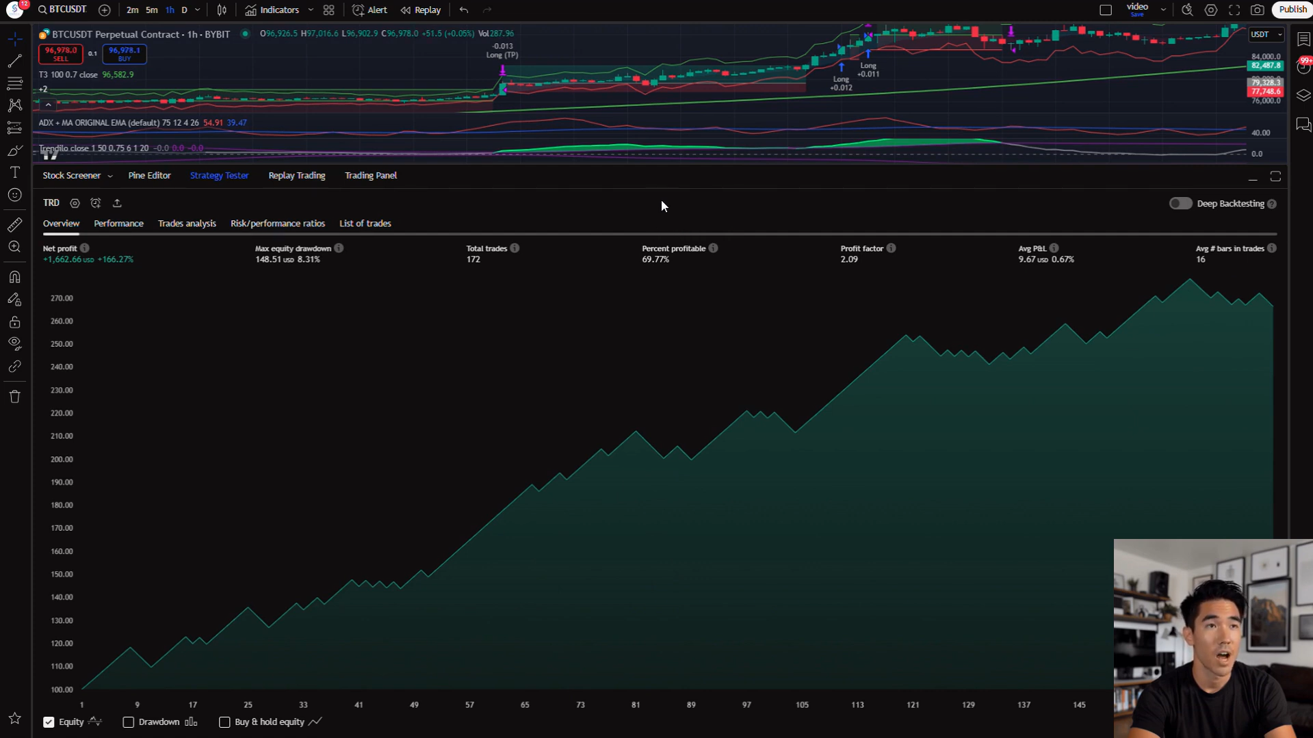This screenshot has width=1313, height=738.
Task: Toggle stay in drawing mode pencil
Action: click(14, 300)
